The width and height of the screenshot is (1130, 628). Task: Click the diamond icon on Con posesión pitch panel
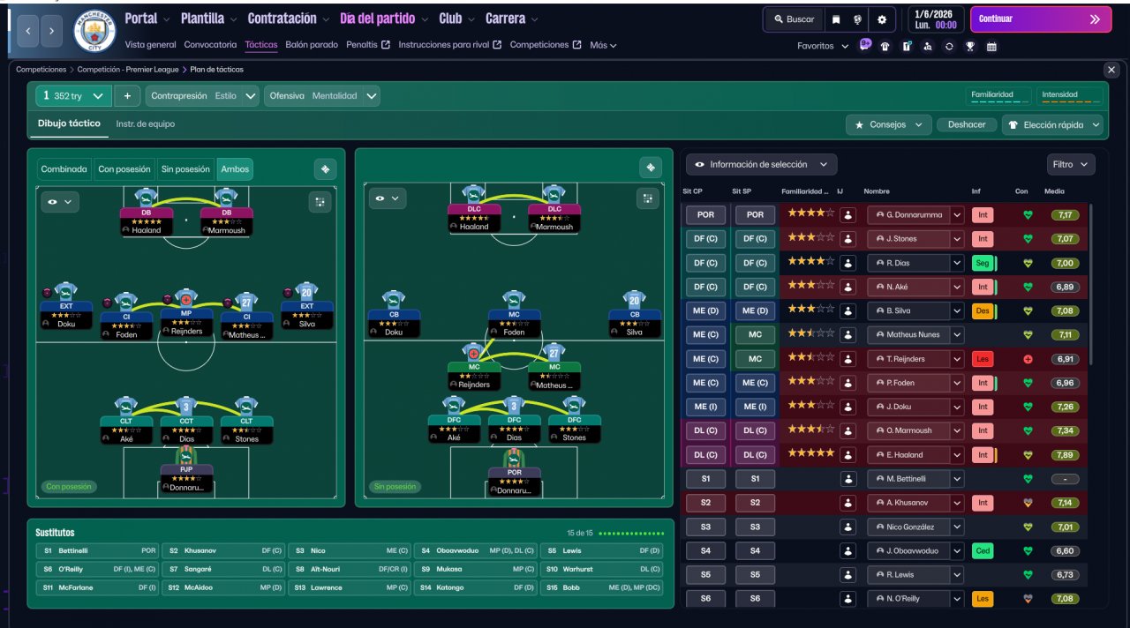coord(325,169)
